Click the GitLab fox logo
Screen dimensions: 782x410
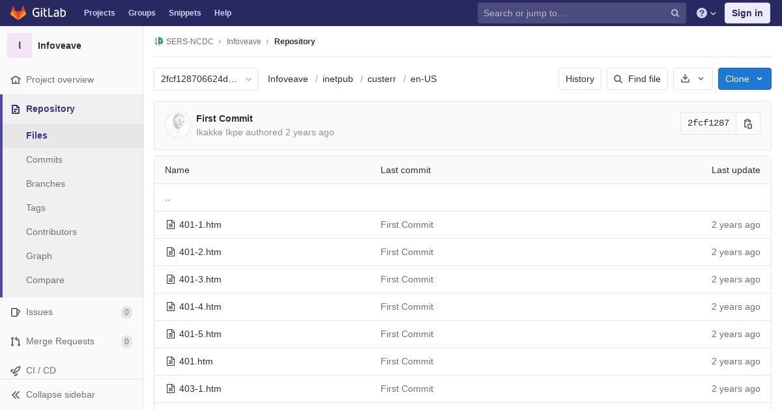point(18,13)
